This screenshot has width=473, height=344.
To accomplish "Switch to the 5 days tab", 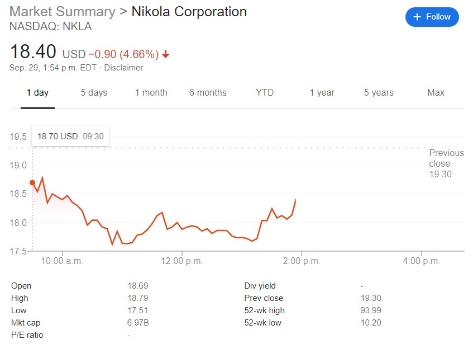I will point(94,93).
